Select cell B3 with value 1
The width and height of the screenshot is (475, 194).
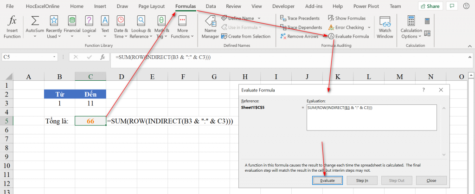point(59,103)
